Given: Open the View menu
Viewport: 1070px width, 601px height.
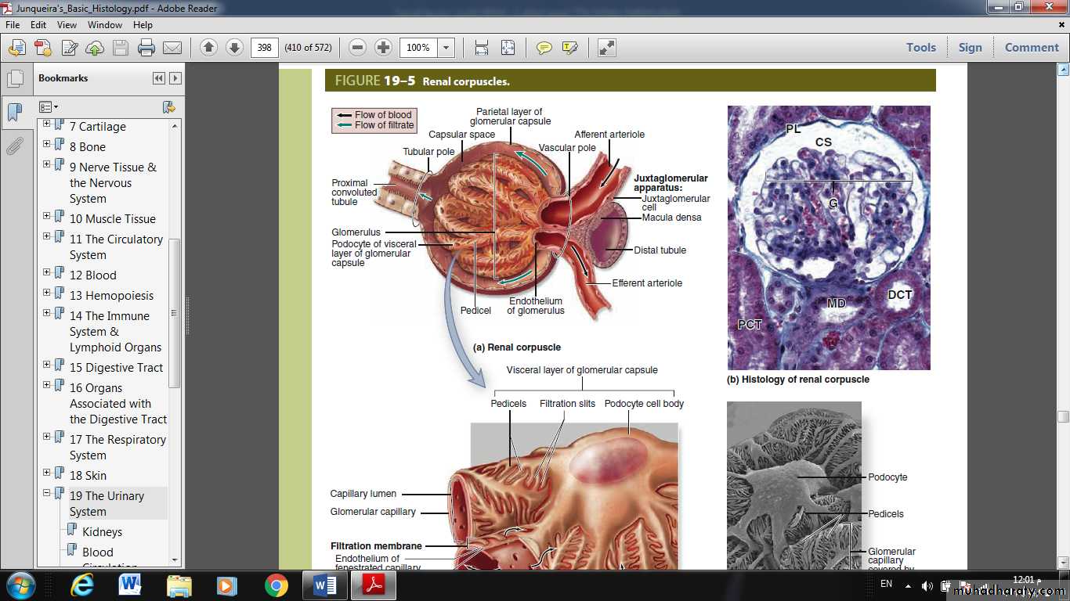Looking at the screenshot, I should 67,25.
